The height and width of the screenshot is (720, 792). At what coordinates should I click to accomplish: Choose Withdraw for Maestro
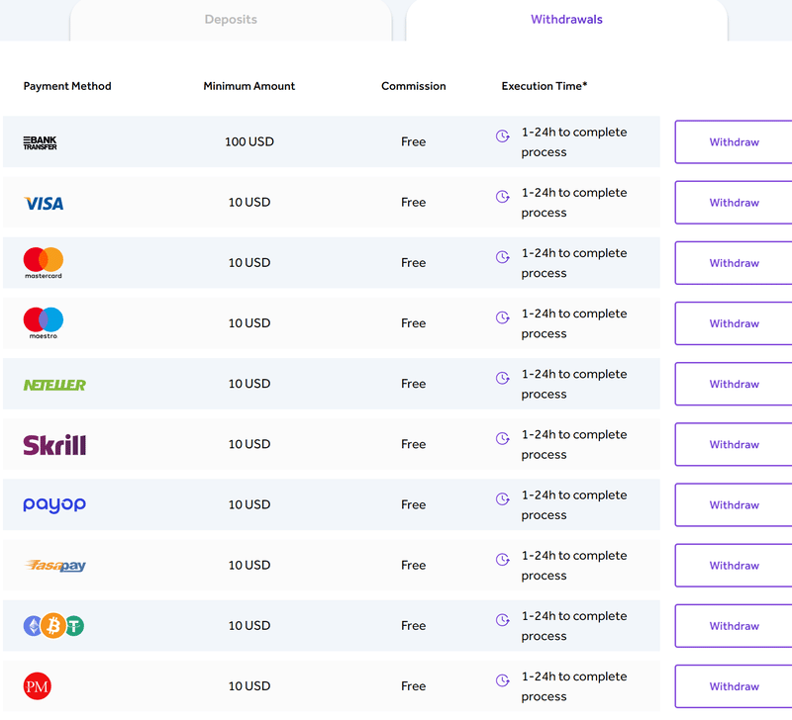point(734,323)
